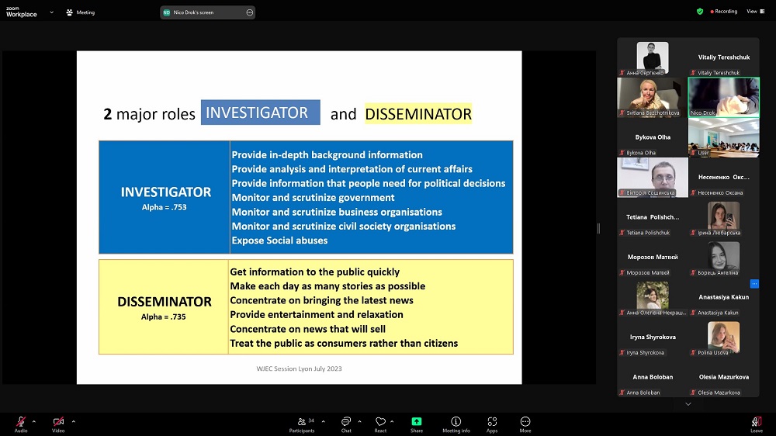Viewport: 776px width, 436px height.
Task: Open Meeting info
Action: (x=456, y=423)
